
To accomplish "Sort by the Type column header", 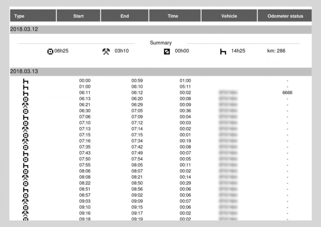I will tap(33, 16).
